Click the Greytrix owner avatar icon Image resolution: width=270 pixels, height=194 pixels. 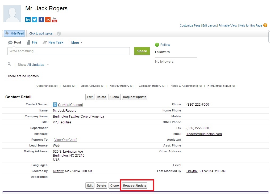(x=55, y=105)
